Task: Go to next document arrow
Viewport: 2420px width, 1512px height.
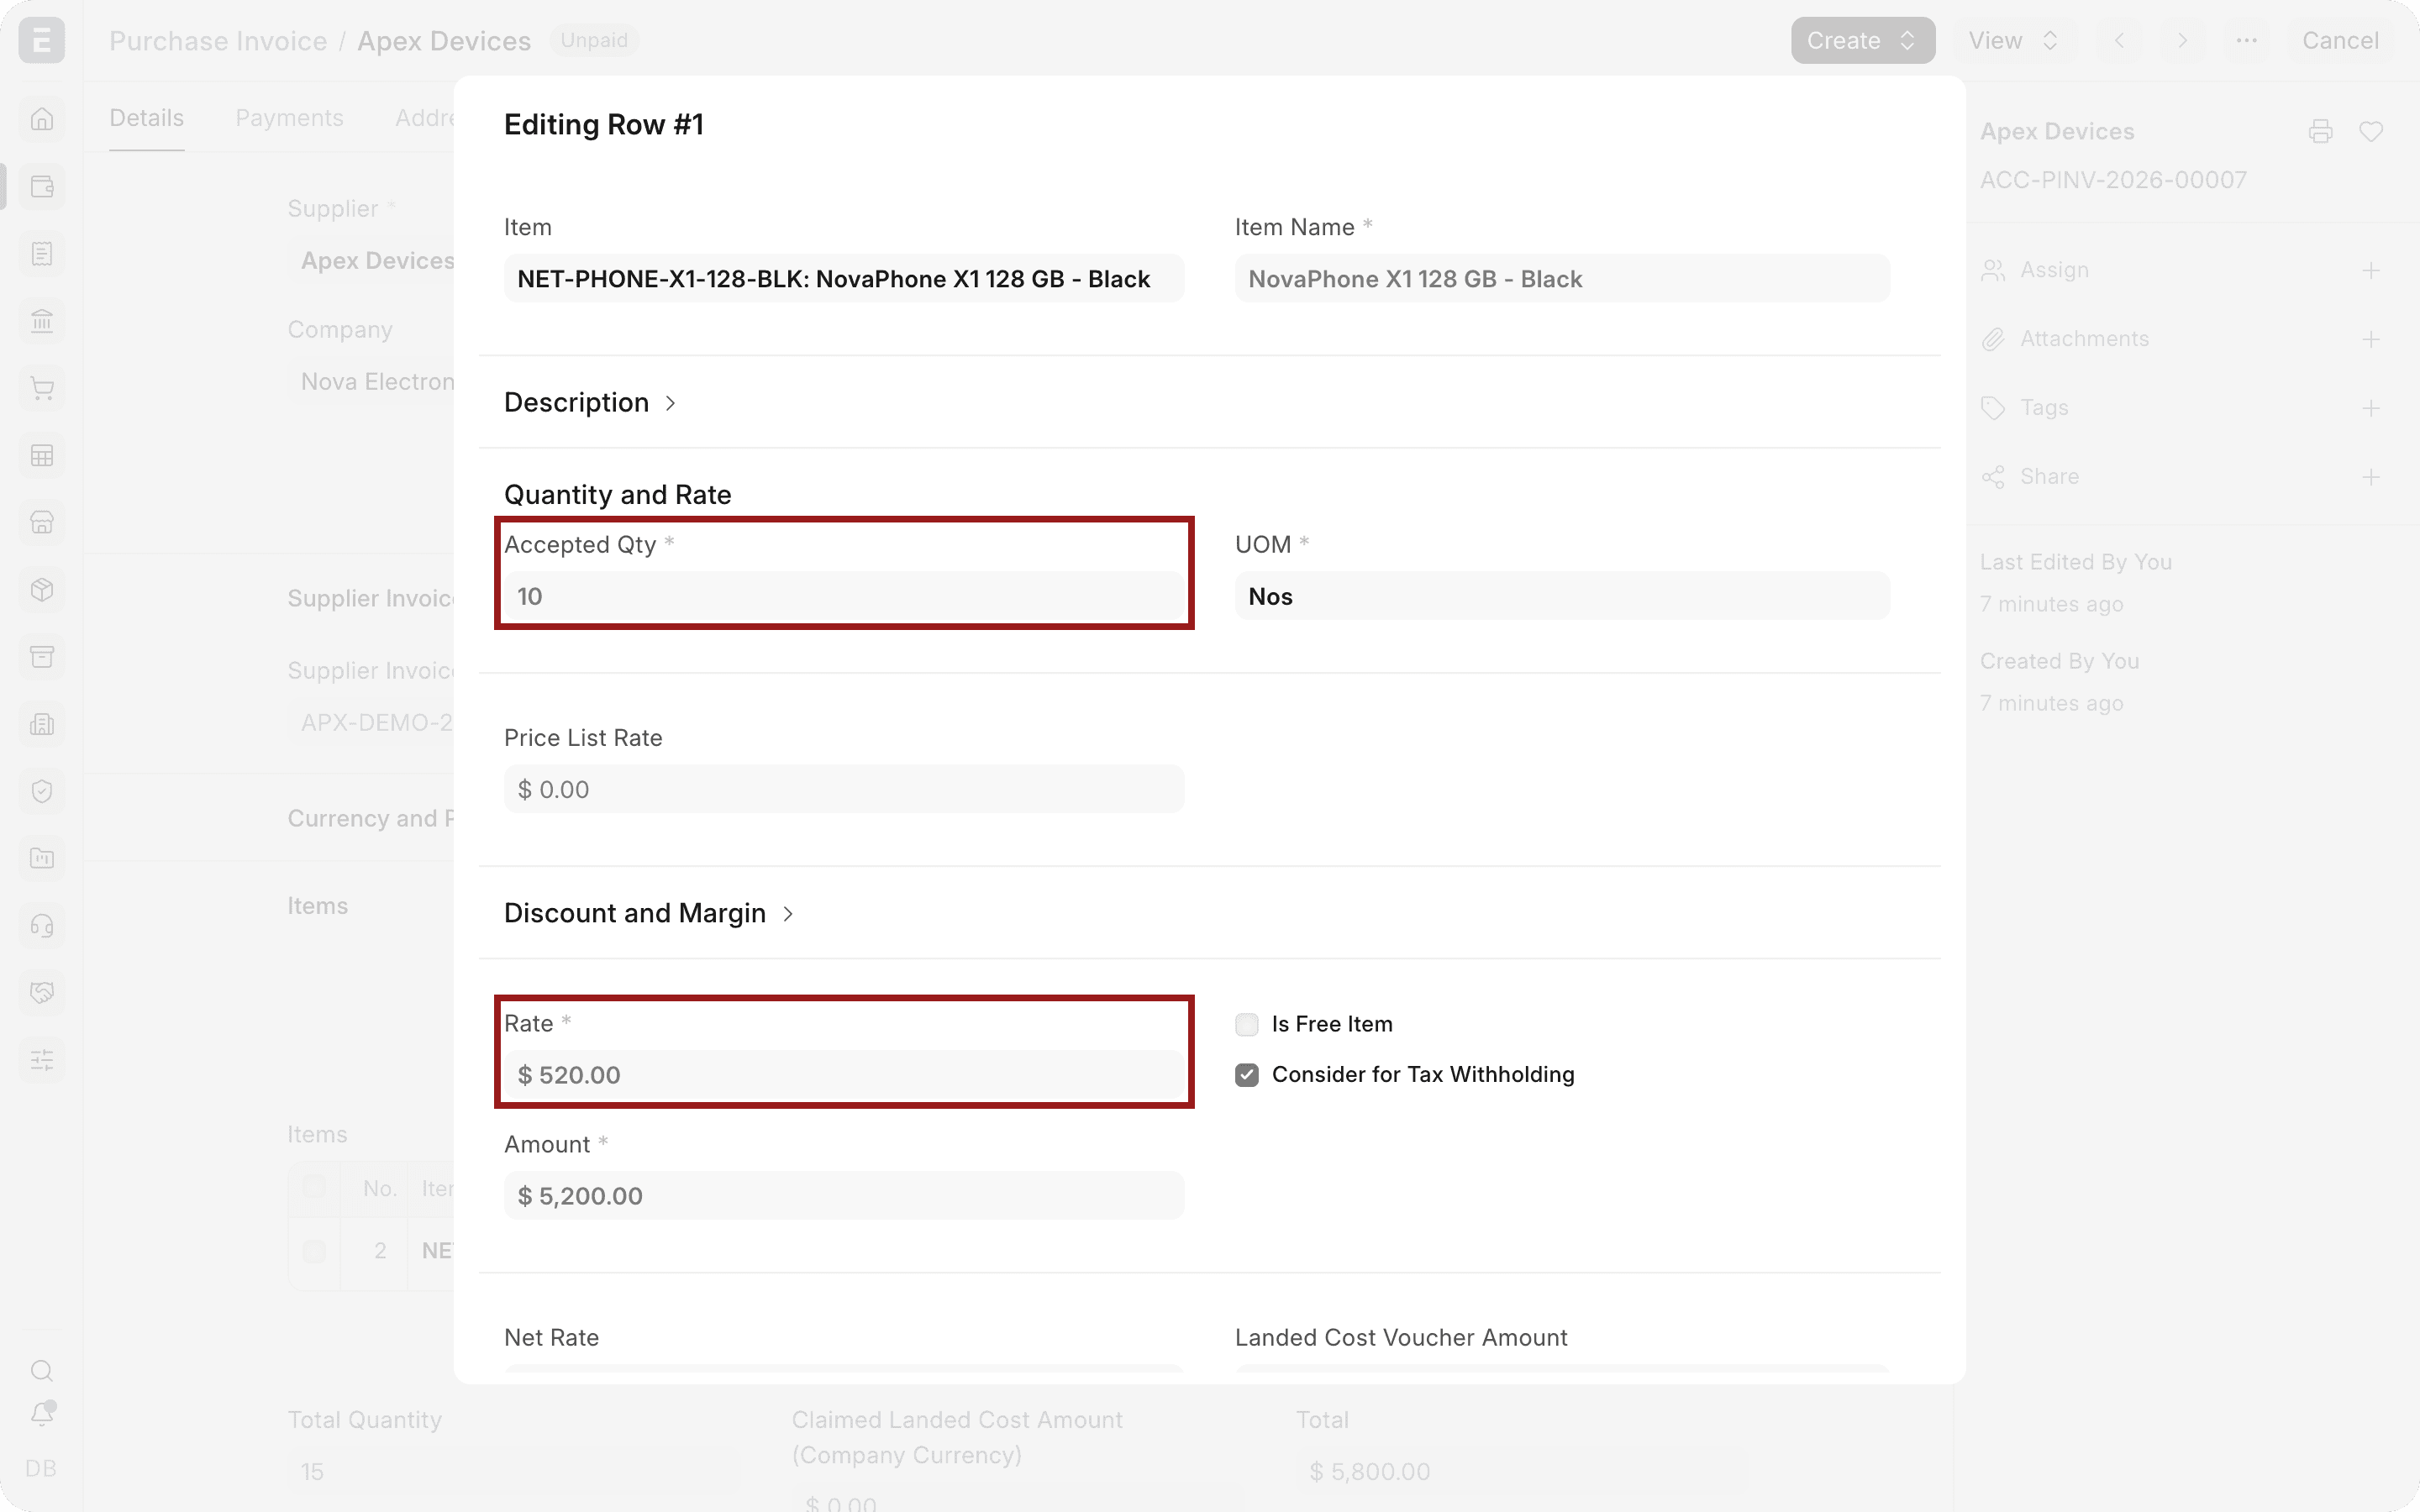Action: click(x=2183, y=41)
